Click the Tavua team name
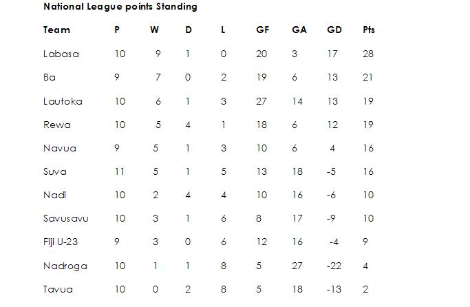 (58, 289)
